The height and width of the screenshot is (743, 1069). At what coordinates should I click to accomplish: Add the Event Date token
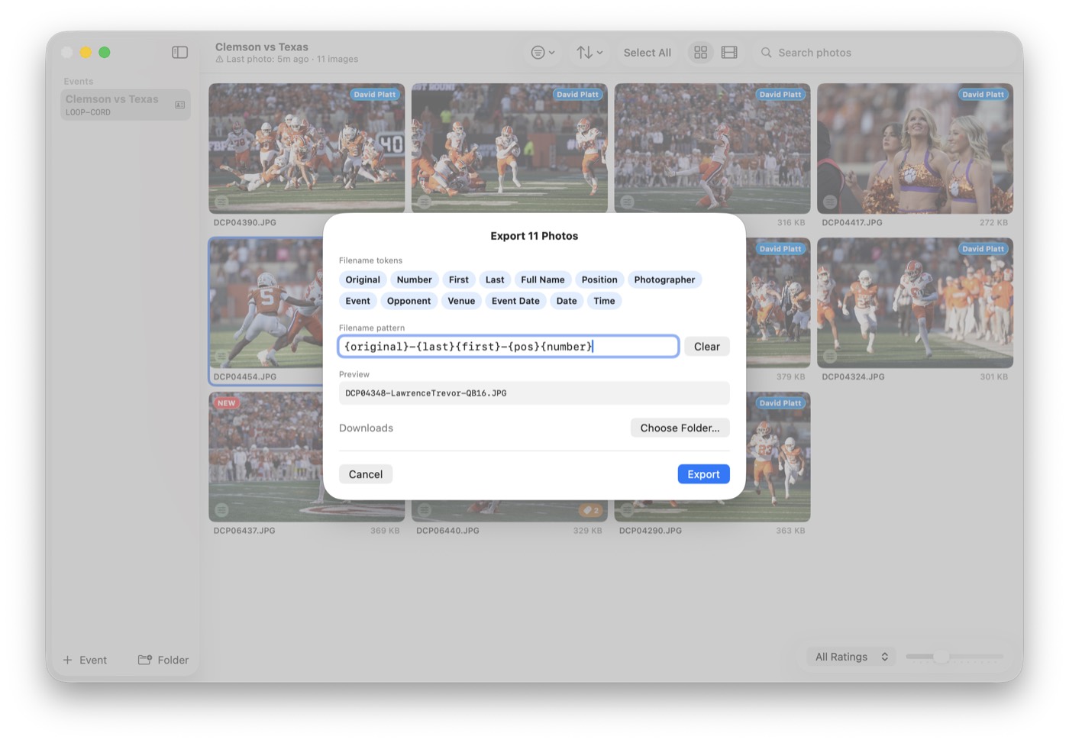click(x=515, y=301)
